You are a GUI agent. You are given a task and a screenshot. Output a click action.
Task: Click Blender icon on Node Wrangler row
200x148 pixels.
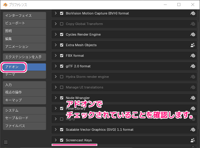click(x=193, y=98)
